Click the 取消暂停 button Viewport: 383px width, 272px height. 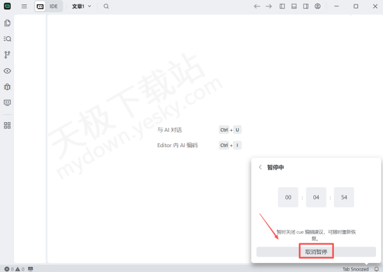coord(316,252)
